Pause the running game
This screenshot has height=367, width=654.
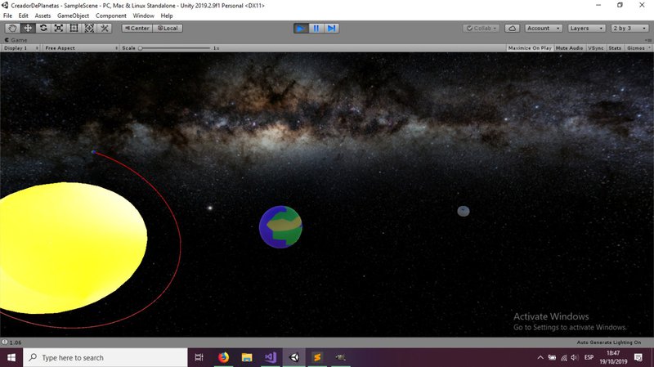(316, 28)
